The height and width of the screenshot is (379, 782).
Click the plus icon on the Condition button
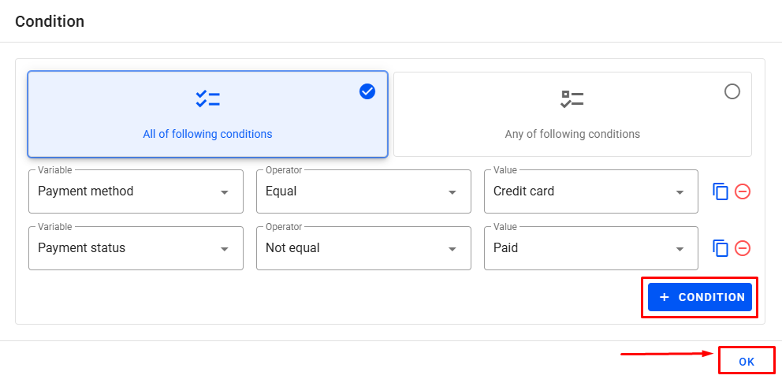point(664,297)
